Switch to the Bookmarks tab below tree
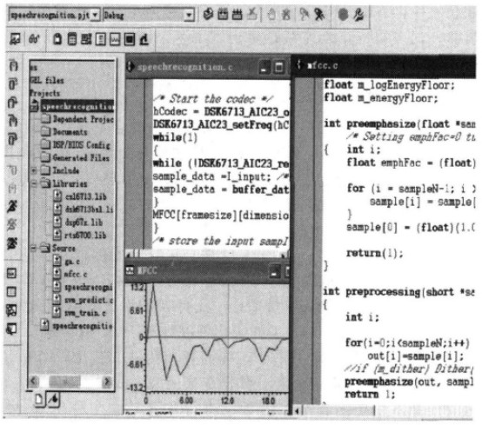Viewport: 482px width, 425px height. click(53, 399)
